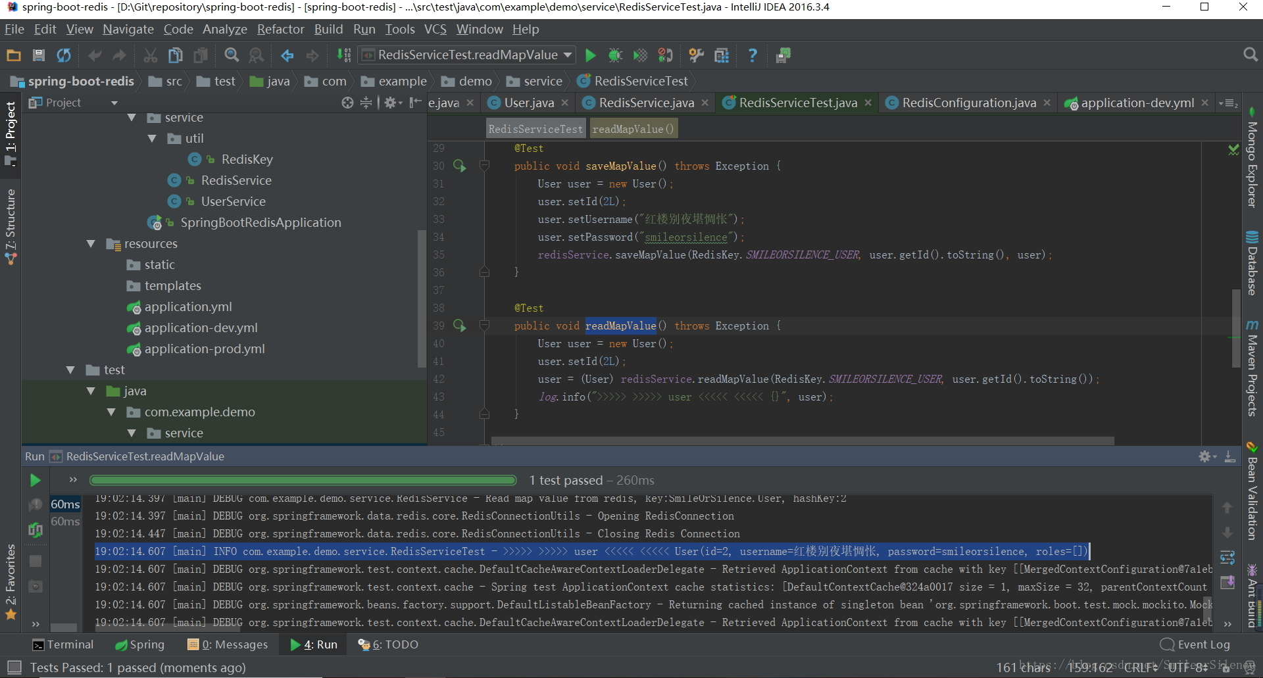Click the green test progress bar
This screenshot has width=1263, height=678.
(303, 481)
